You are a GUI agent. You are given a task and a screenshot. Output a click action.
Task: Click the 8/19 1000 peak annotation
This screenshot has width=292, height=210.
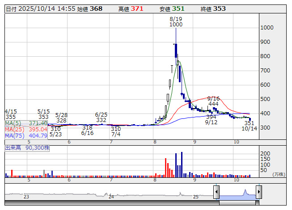pyautogui.click(x=176, y=22)
